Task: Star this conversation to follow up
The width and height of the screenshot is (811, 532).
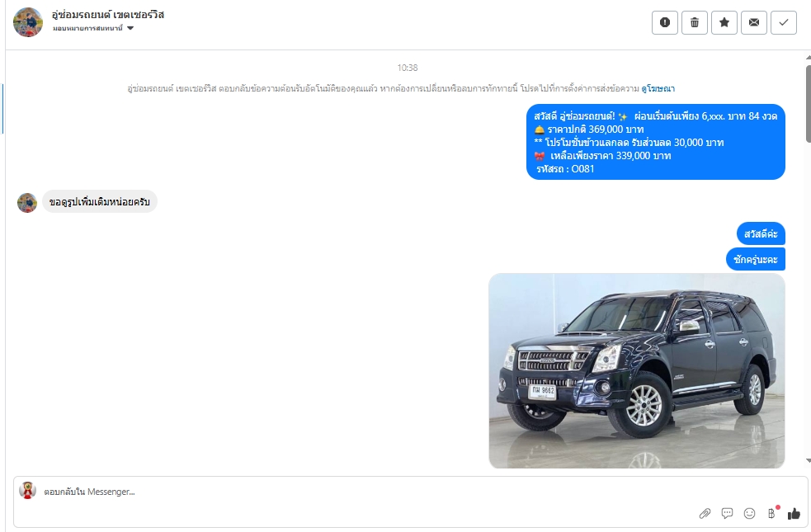Action: (x=724, y=22)
